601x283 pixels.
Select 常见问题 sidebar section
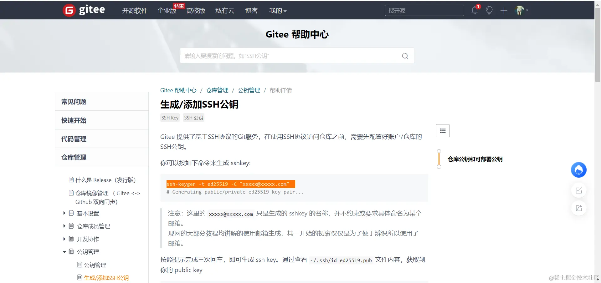coord(102,102)
